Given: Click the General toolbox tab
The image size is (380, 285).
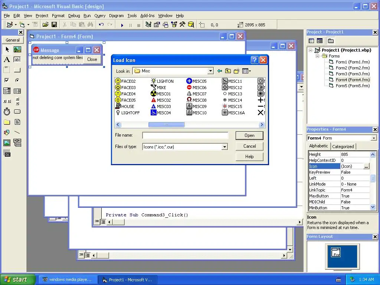Looking at the screenshot, I should (x=13, y=40).
